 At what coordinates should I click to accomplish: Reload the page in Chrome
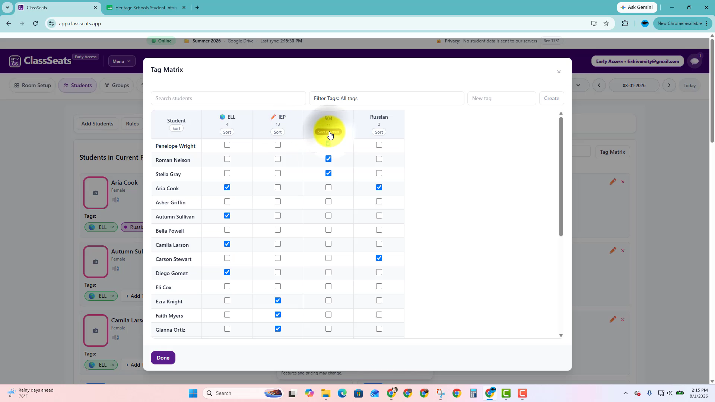[x=35, y=23]
